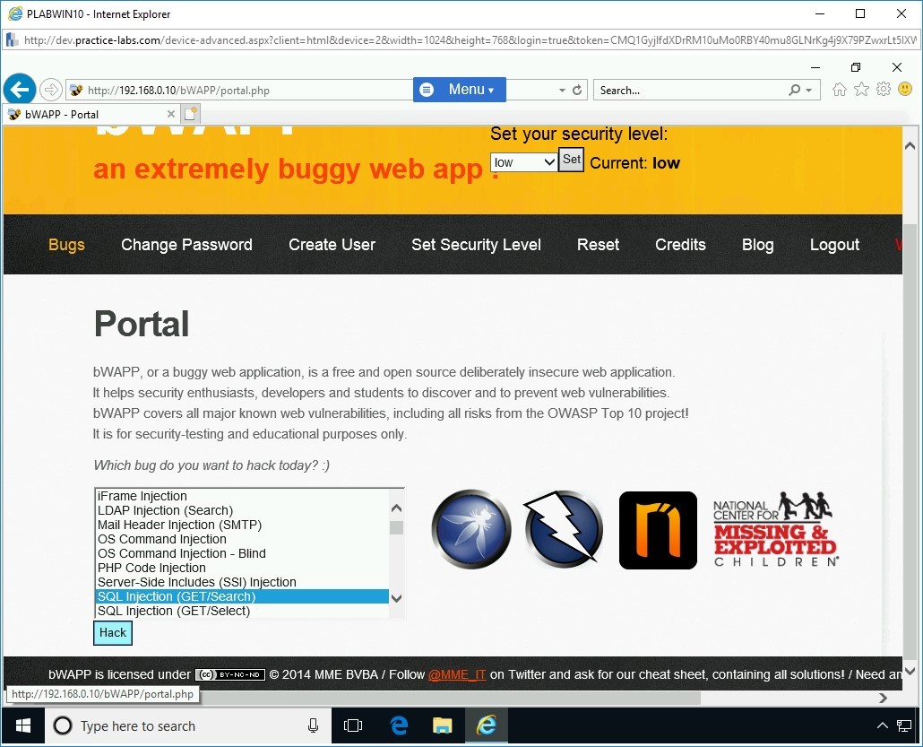Viewport: 923px width, 747px height.
Task: Click the IE back arrow button
Action: [x=20, y=90]
